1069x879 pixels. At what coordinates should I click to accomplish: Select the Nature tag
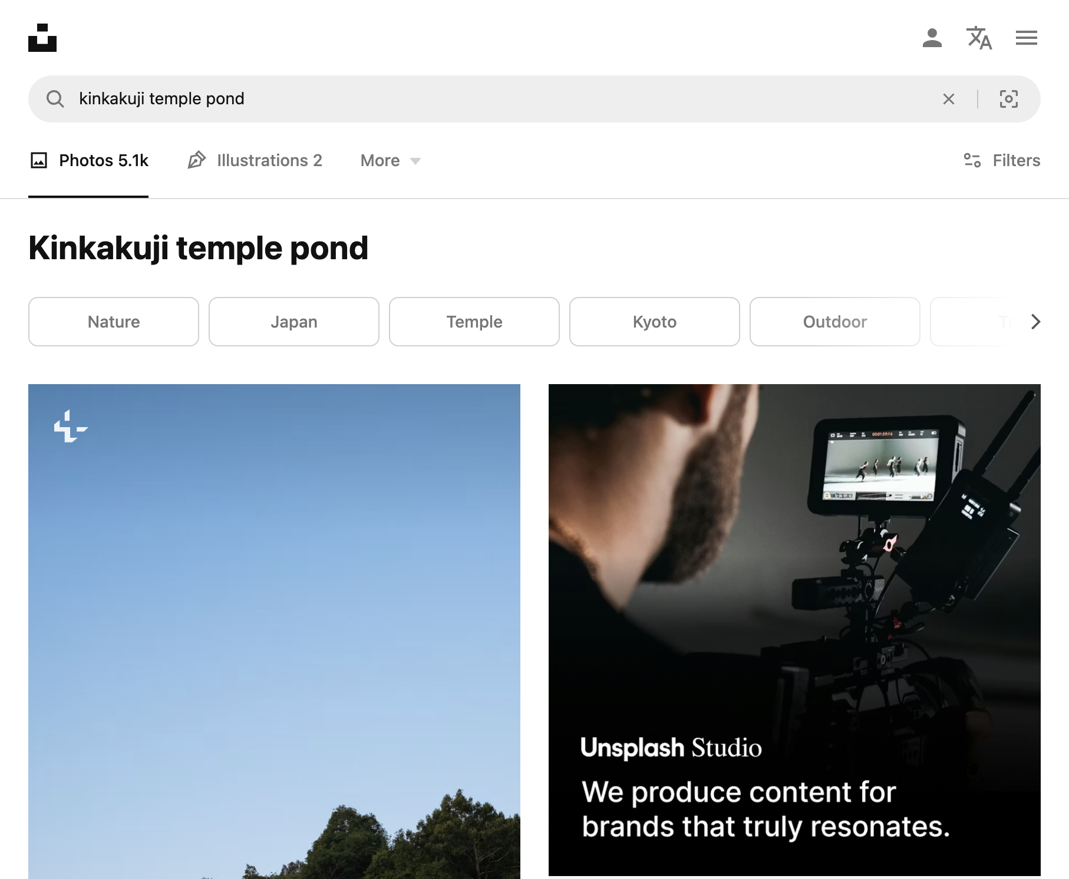click(114, 322)
